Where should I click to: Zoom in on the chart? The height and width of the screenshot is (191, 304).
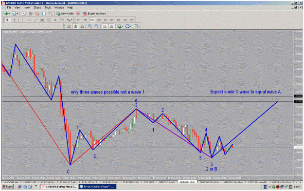coord(90,26)
